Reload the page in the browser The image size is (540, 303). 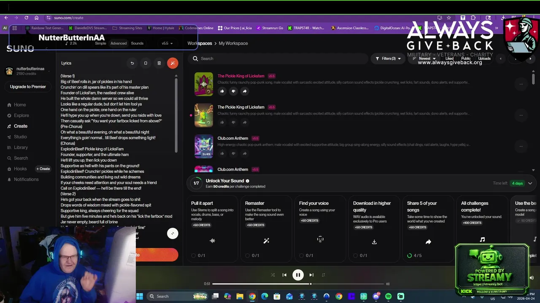coord(26,18)
